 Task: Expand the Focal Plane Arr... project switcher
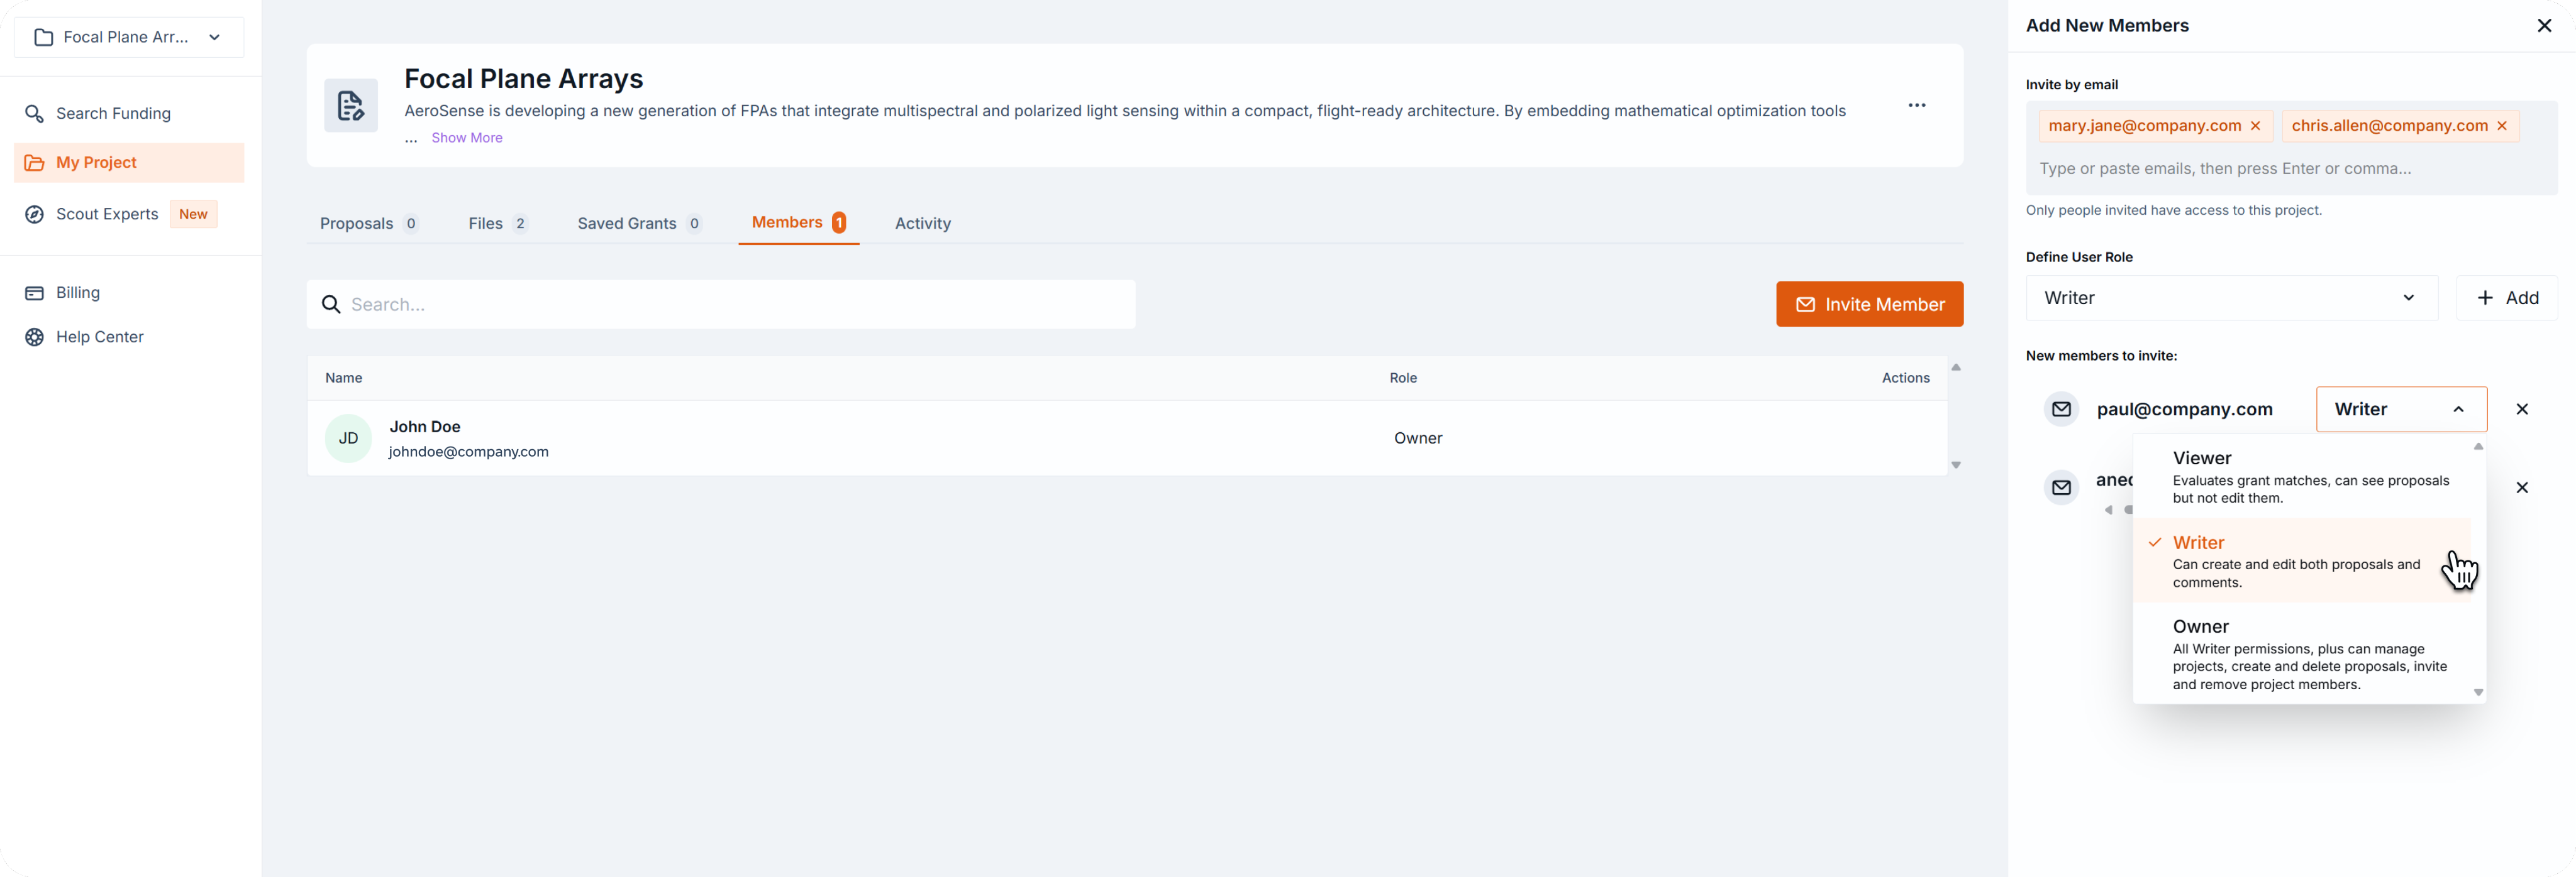129,38
